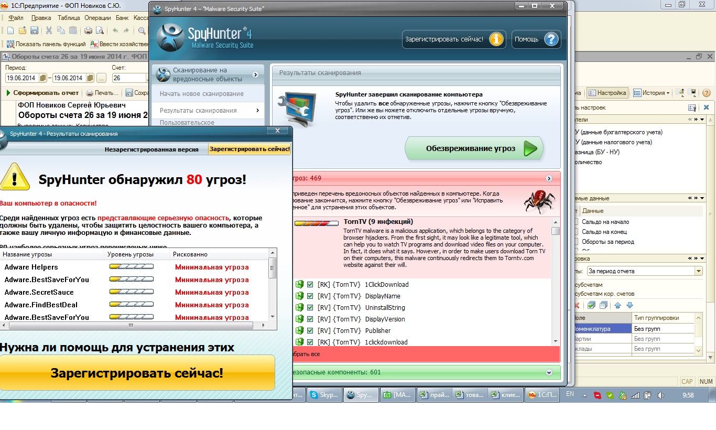The image size is (716, 430).
Task: Expand the safe components 601 green section
Action: click(x=549, y=372)
